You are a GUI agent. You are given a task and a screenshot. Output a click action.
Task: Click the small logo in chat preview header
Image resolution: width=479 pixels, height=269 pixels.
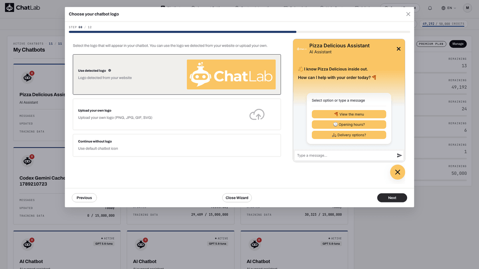click(x=302, y=49)
